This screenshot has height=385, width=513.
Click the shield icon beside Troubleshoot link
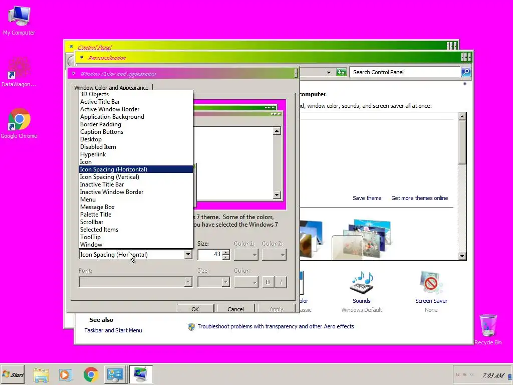pos(191,326)
